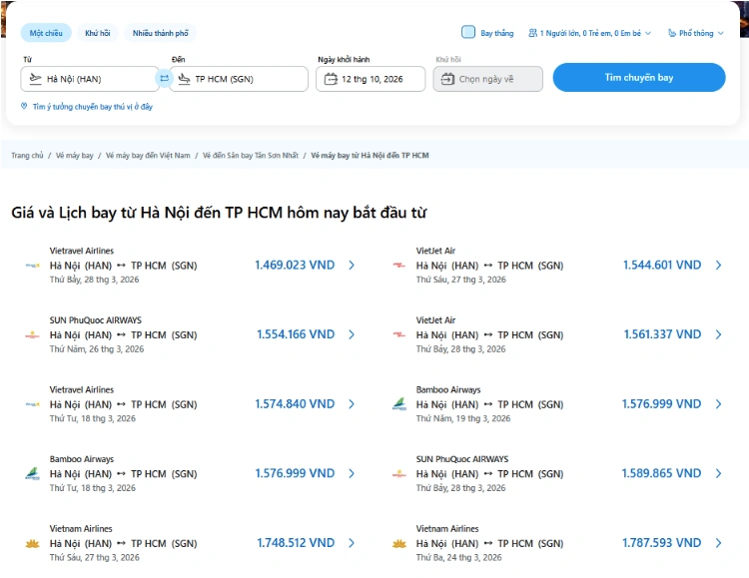Click Vietravel Airlines logo for 1.469.023 VND
Screen dimensions: 749x578
33,266
